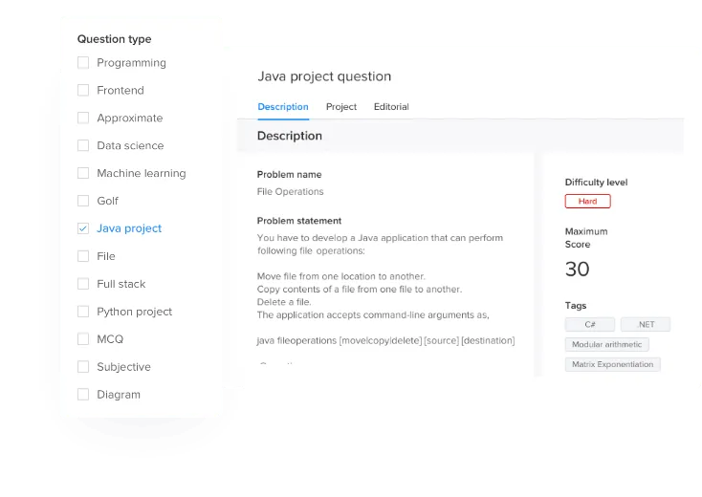Click the C# tag
Image resolution: width=702 pixels, height=497 pixels.
pos(590,324)
